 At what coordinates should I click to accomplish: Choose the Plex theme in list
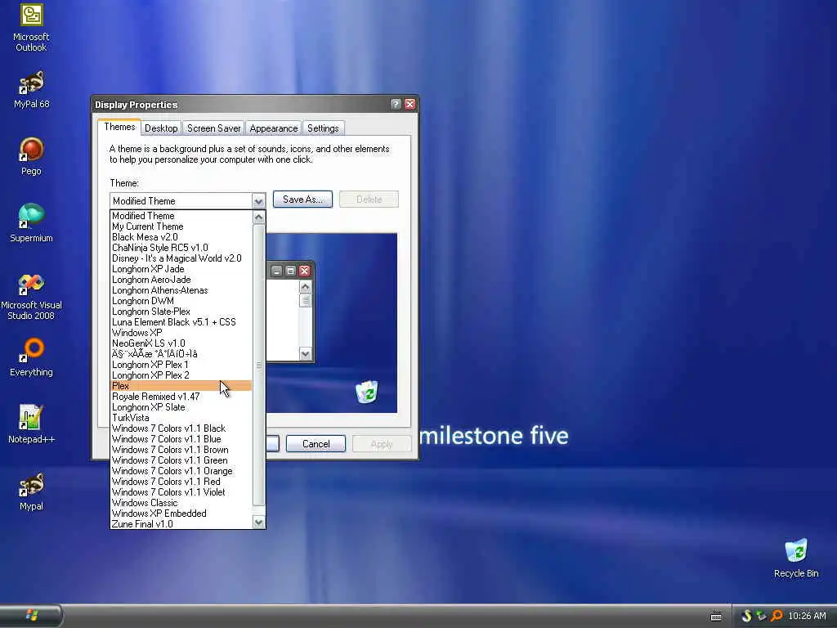[x=181, y=386]
